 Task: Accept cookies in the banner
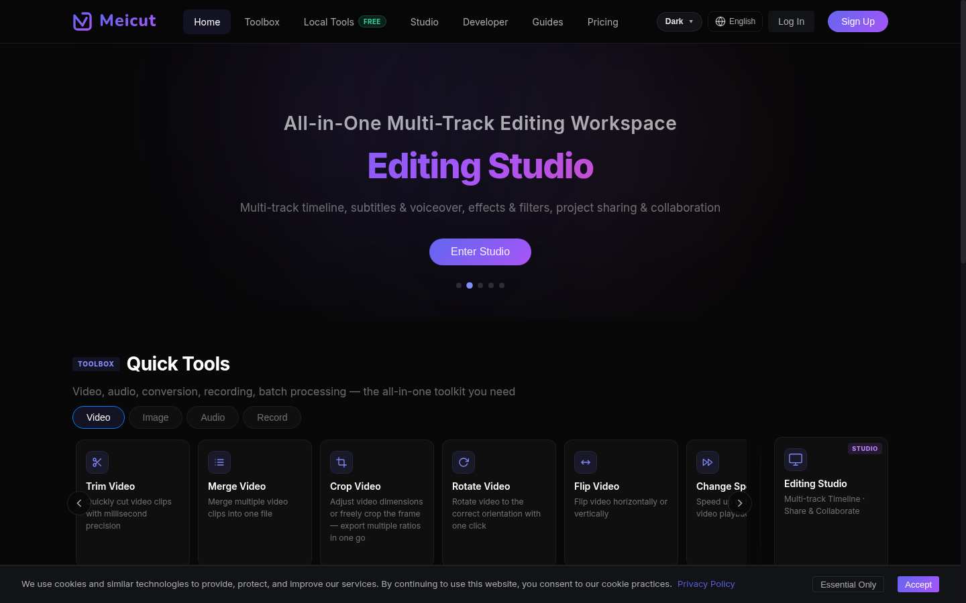point(918,584)
